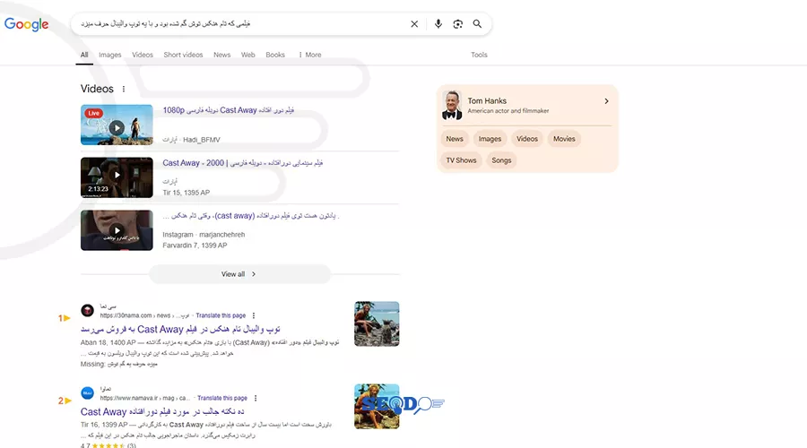The height and width of the screenshot is (448, 807).
Task: Click the 'Tir 15, 1395 AP' video date
Action: pyautogui.click(x=187, y=193)
